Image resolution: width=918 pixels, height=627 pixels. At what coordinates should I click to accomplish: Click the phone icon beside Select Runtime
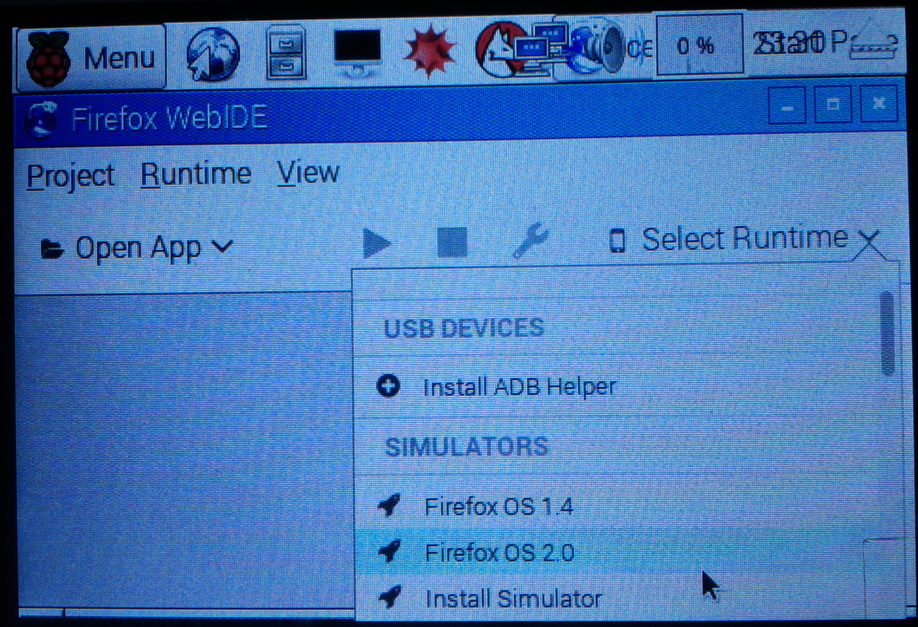click(x=617, y=240)
